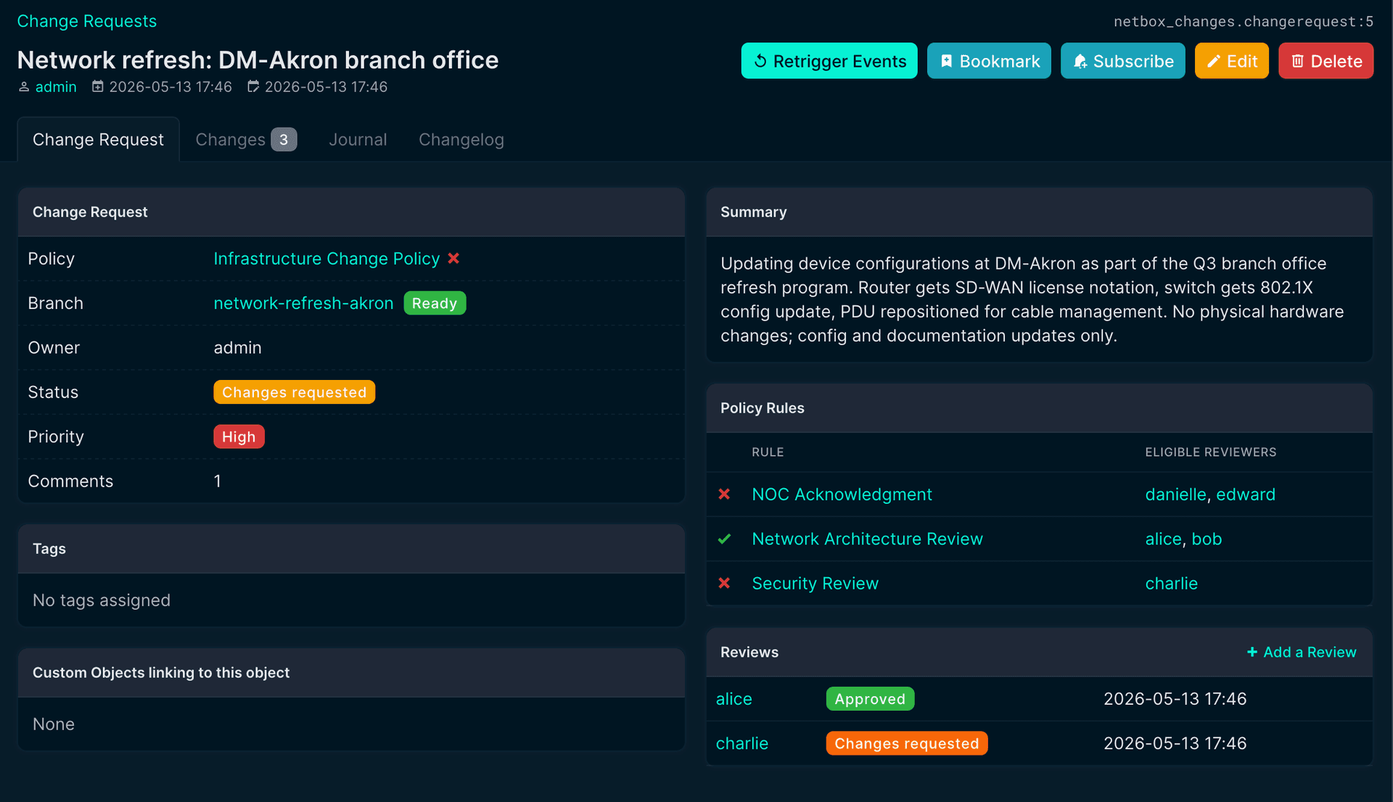View the Changelog tab
Image resolution: width=1393 pixels, height=802 pixels.
click(461, 139)
